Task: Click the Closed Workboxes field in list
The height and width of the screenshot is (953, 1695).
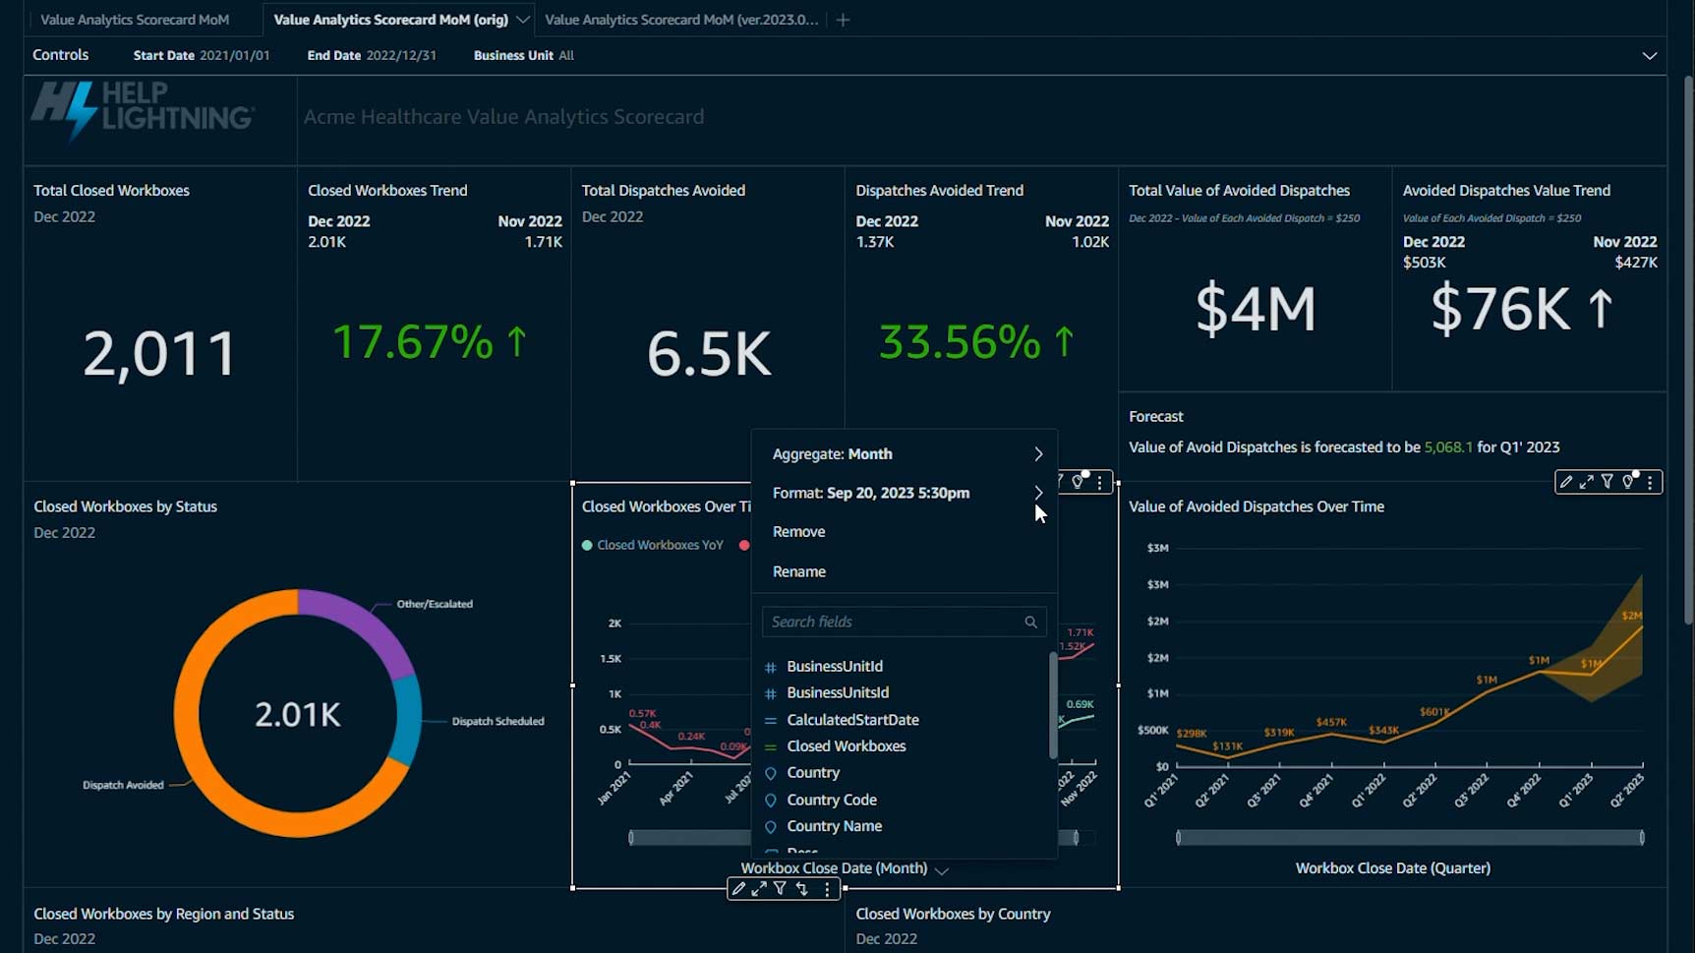Action: coord(846,746)
